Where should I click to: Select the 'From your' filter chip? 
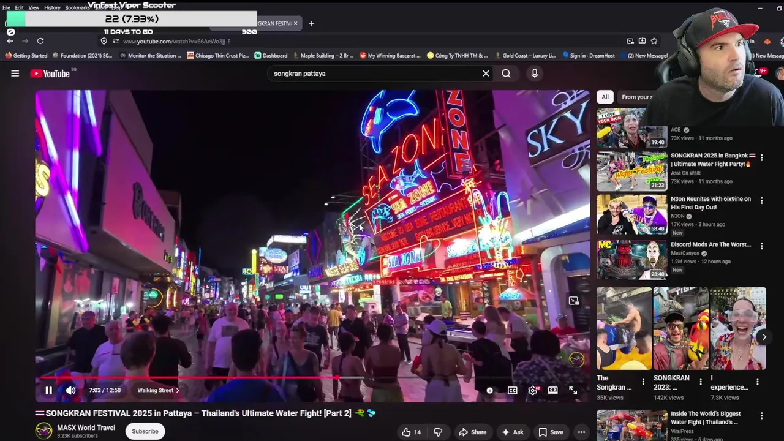(x=637, y=97)
